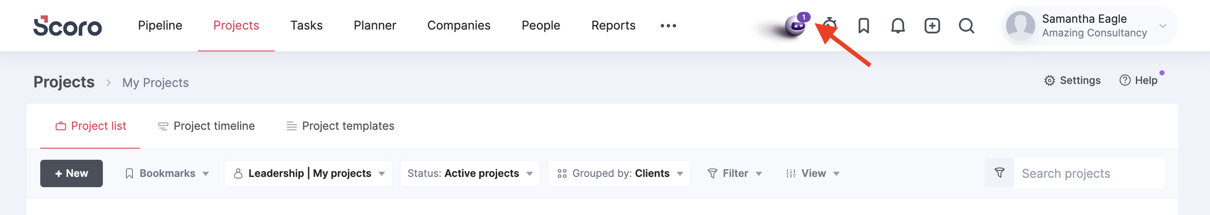Expand Status: Active projects dropdown
The height and width of the screenshot is (215, 1210).
(x=470, y=173)
